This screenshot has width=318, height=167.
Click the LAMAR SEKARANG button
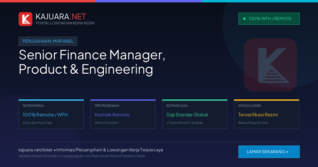(269, 152)
